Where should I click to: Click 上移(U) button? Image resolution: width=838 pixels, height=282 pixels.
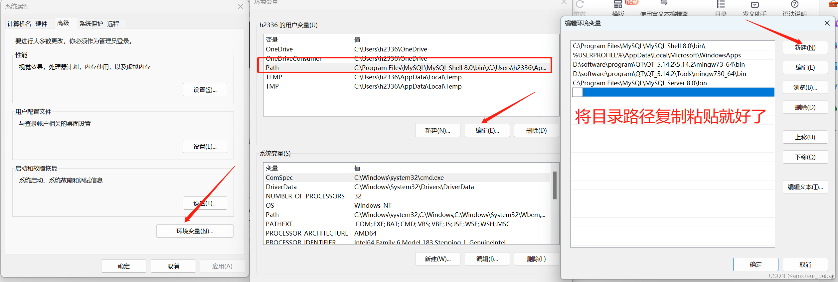point(805,137)
